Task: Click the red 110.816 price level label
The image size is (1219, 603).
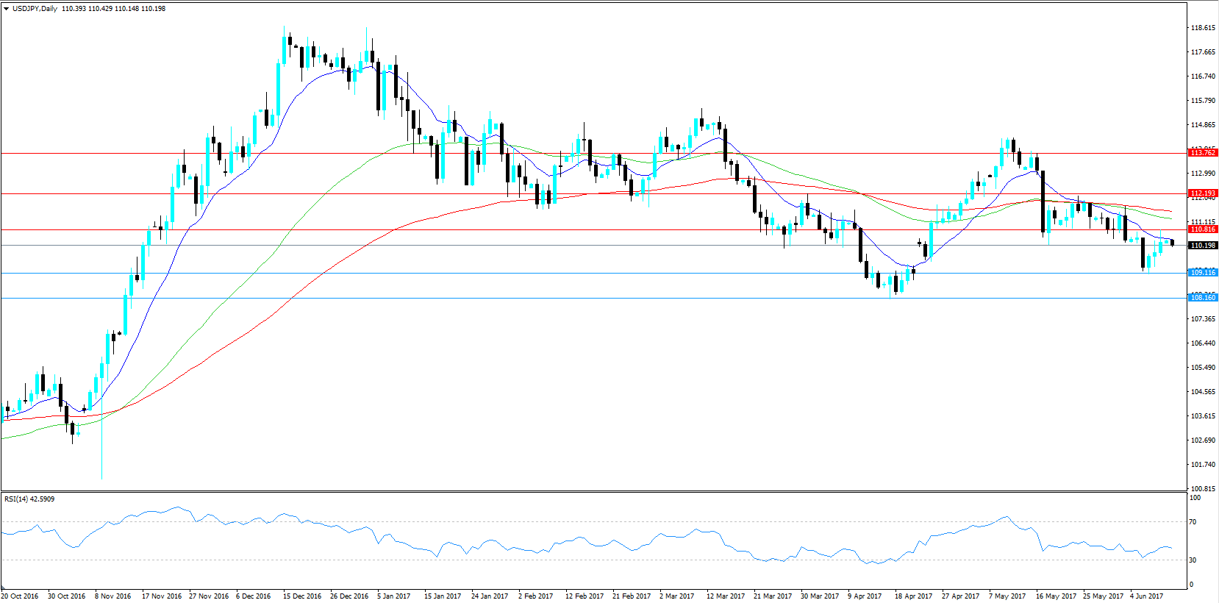Action: point(1203,229)
